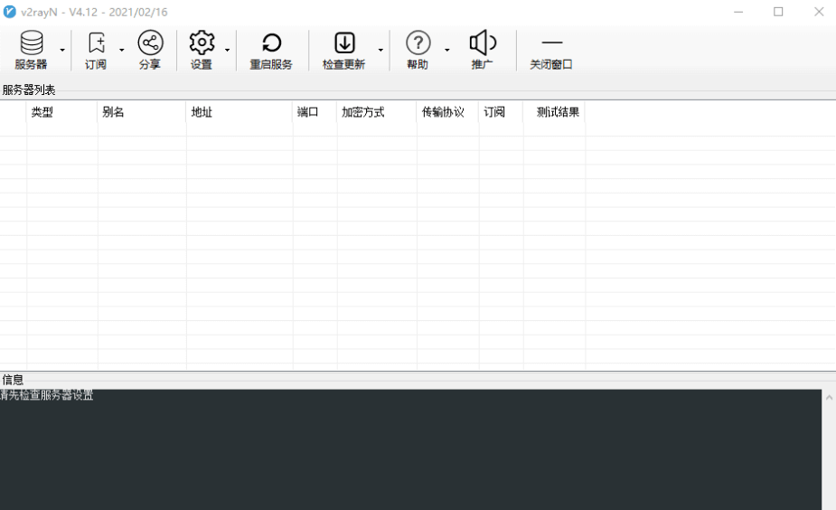Expand the dropdown arrow next to 帮助

pos(446,50)
